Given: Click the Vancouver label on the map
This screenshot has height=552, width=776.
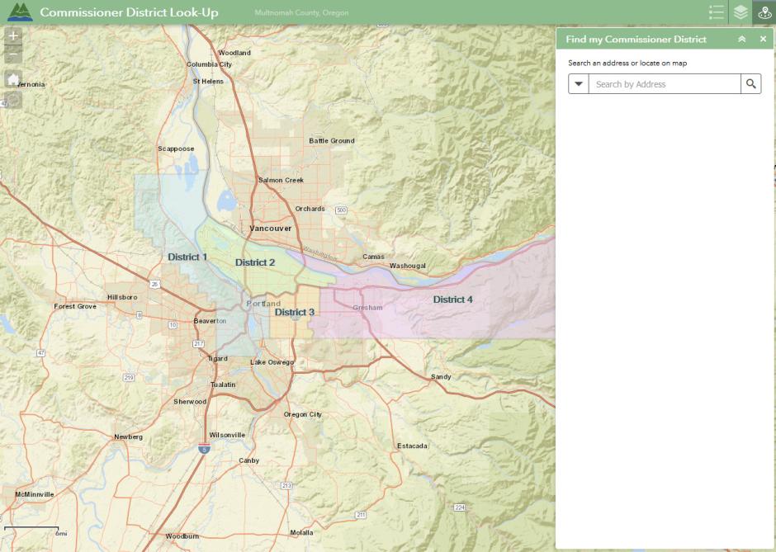Looking at the screenshot, I should click(x=271, y=228).
